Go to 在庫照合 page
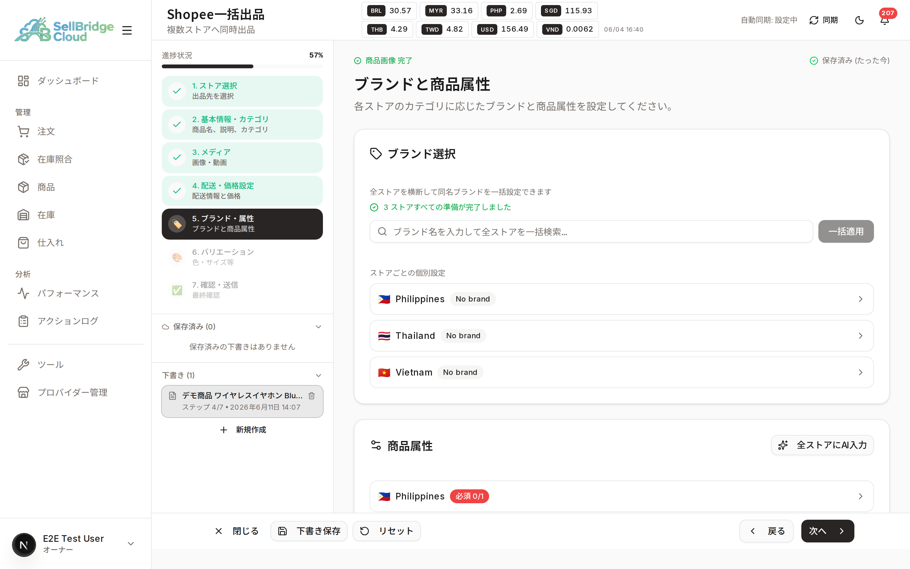Image resolution: width=910 pixels, height=569 pixels. (x=75, y=159)
